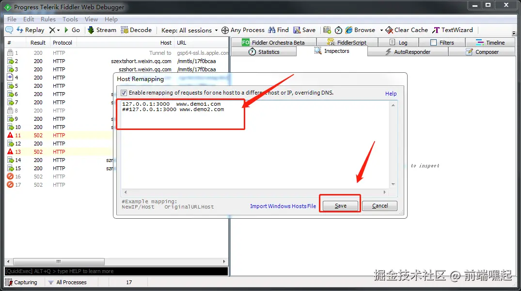The image size is (521, 291).
Task: Sort sessions by Result column
Action: click(x=38, y=43)
